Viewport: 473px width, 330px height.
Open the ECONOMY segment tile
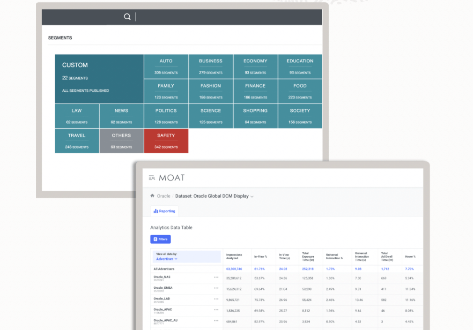256,67
